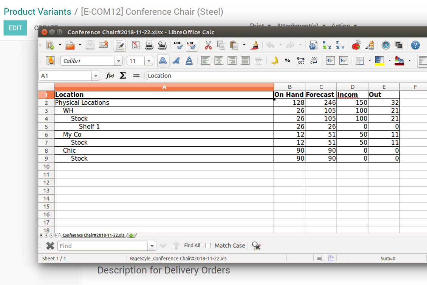Add a decimal place
Screen dimensions: 427x285
(301, 60)
